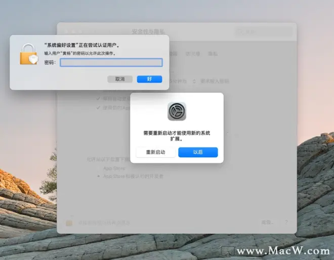This screenshot has height=260, width=334.
Task: Choose 以后 to postpone the restart
Action: tap(198, 152)
